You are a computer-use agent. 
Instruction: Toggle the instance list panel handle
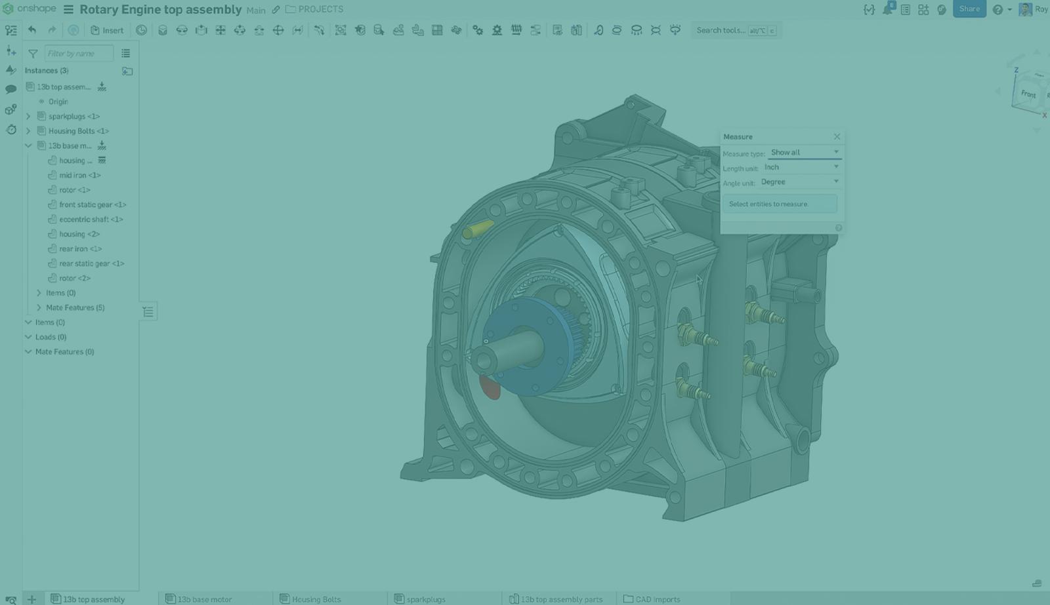(148, 312)
